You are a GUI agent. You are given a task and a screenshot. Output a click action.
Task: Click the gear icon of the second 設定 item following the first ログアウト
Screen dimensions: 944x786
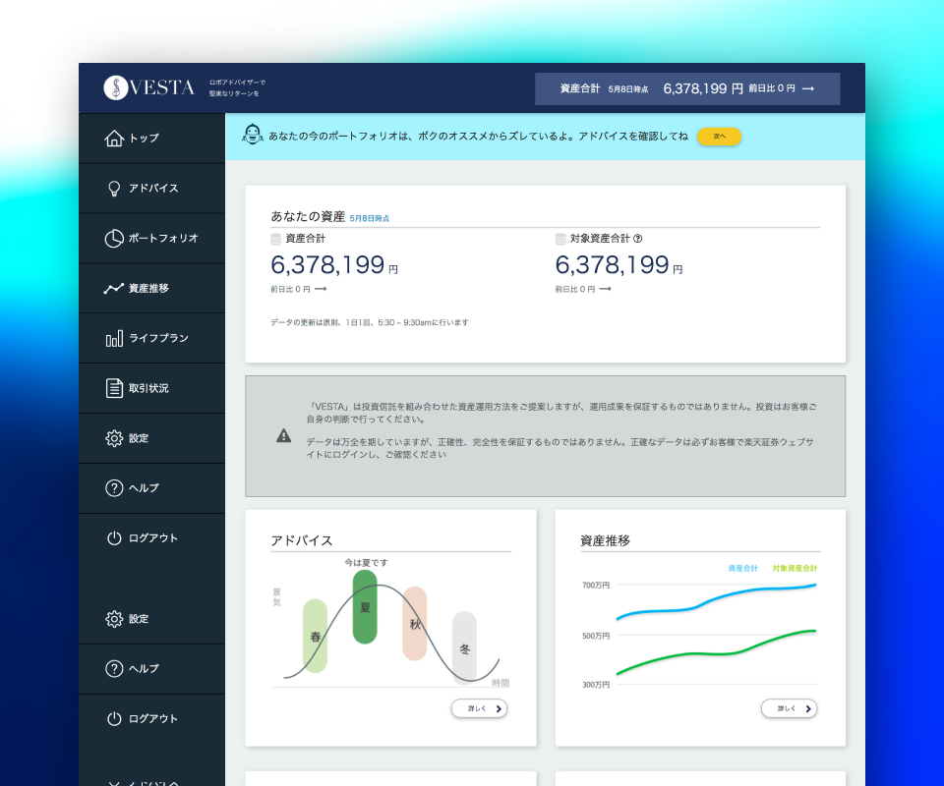click(x=114, y=619)
